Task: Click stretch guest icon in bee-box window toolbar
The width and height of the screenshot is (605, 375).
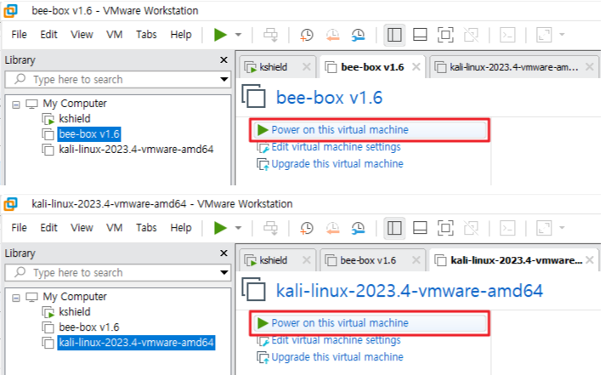Action: 544,35
